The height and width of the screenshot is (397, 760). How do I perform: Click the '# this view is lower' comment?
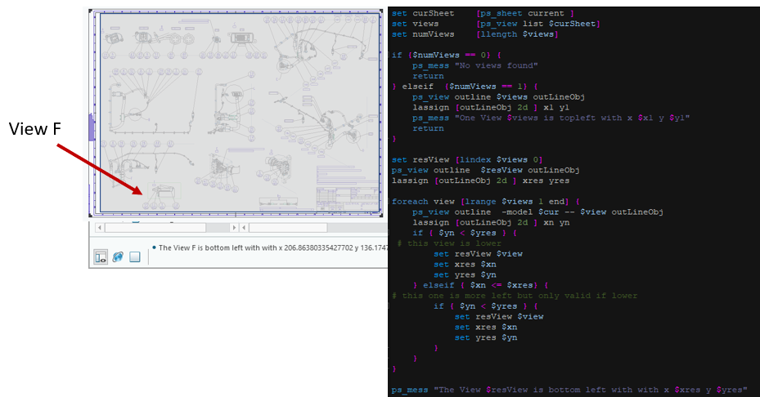click(449, 243)
